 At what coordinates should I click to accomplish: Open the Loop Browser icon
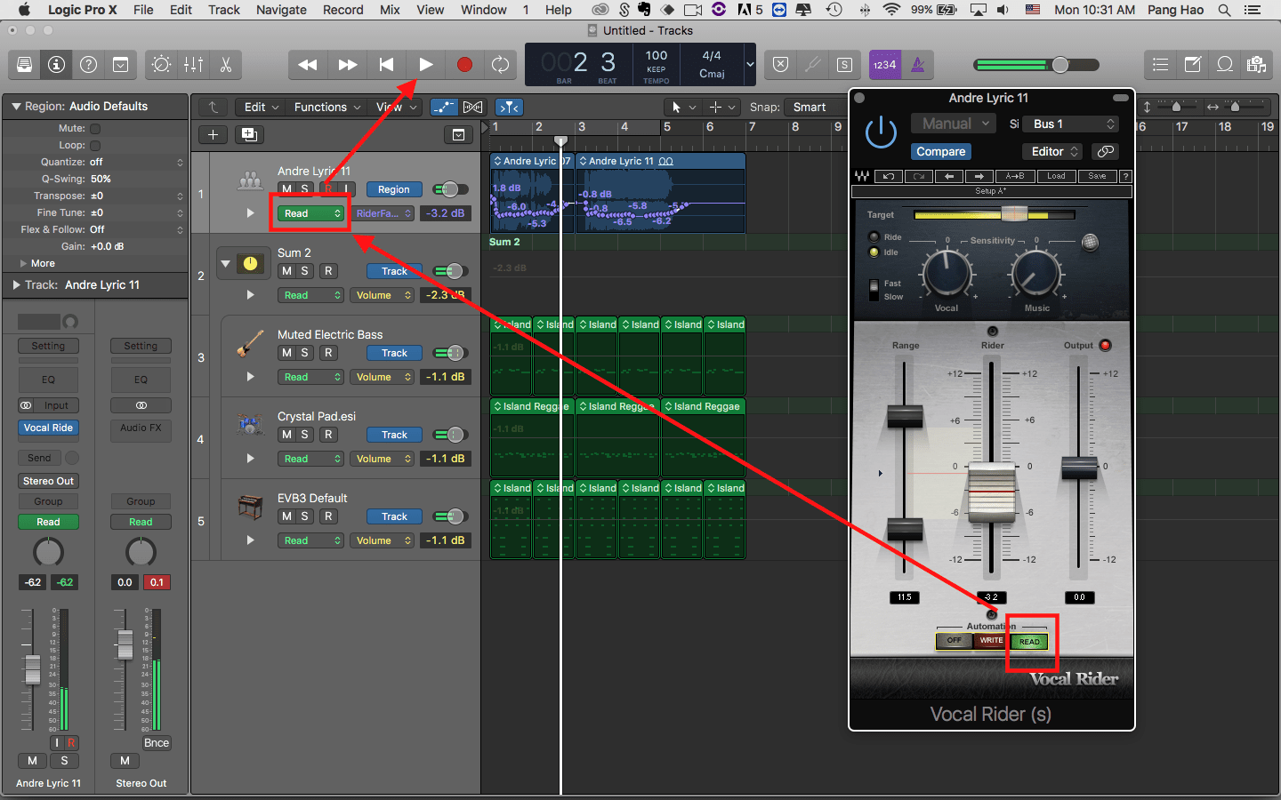pos(1225,65)
